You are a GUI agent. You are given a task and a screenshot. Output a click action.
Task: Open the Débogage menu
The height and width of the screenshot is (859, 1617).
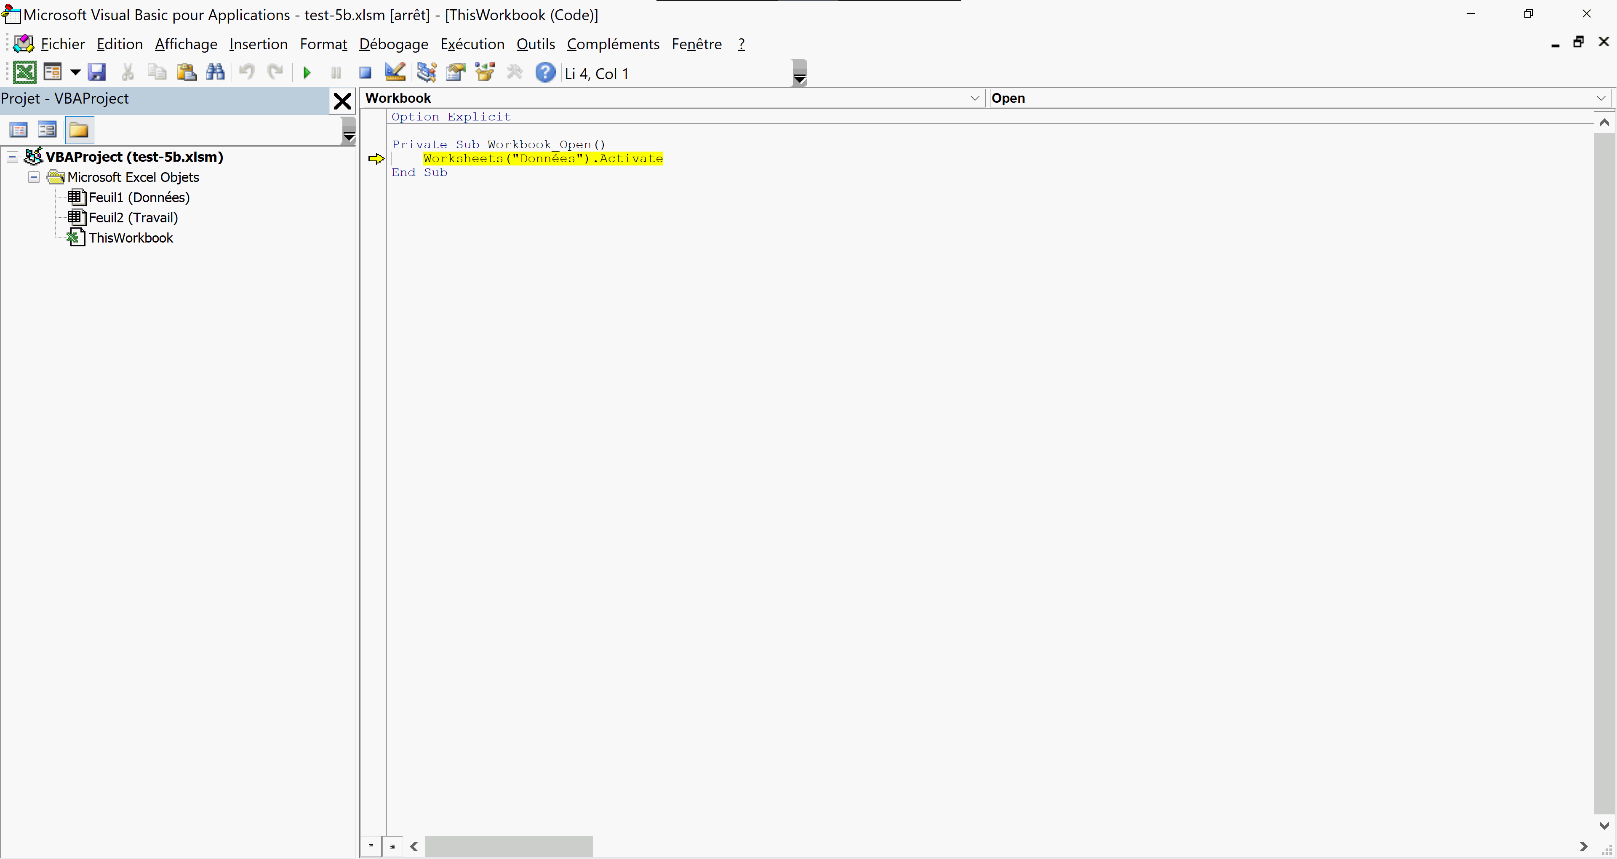coord(394,44)
